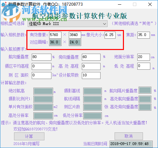Click the current date time field
The height and width of the screenshot is (148, 158).
pyautogui.click(x=131, y=144)
